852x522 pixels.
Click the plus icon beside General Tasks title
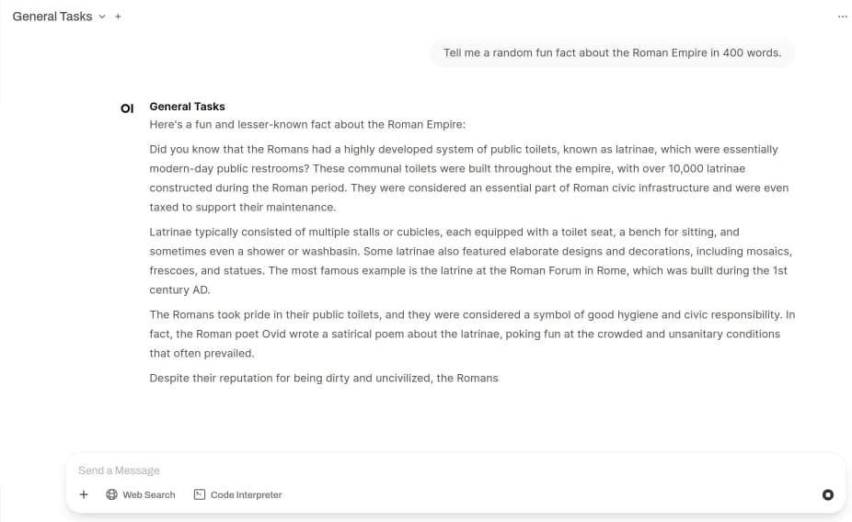point(118,17)
